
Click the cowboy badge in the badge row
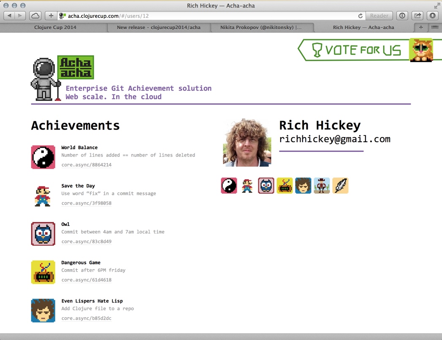click(x=322, y=185)
